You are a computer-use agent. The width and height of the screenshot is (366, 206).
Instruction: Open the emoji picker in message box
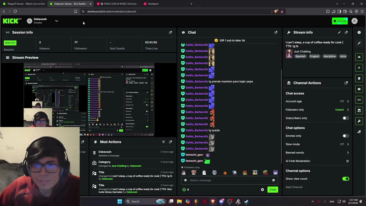click(273, 180)
